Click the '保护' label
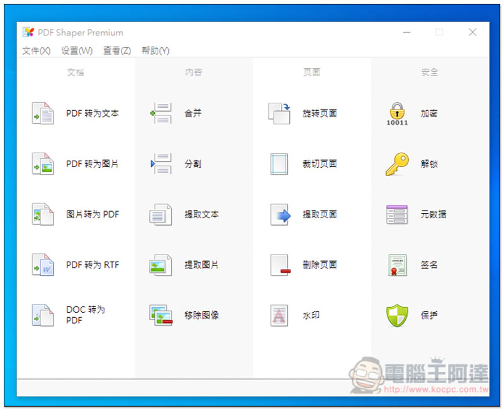Viewport: 504px width, 411px height. click(x=429, y=315)
